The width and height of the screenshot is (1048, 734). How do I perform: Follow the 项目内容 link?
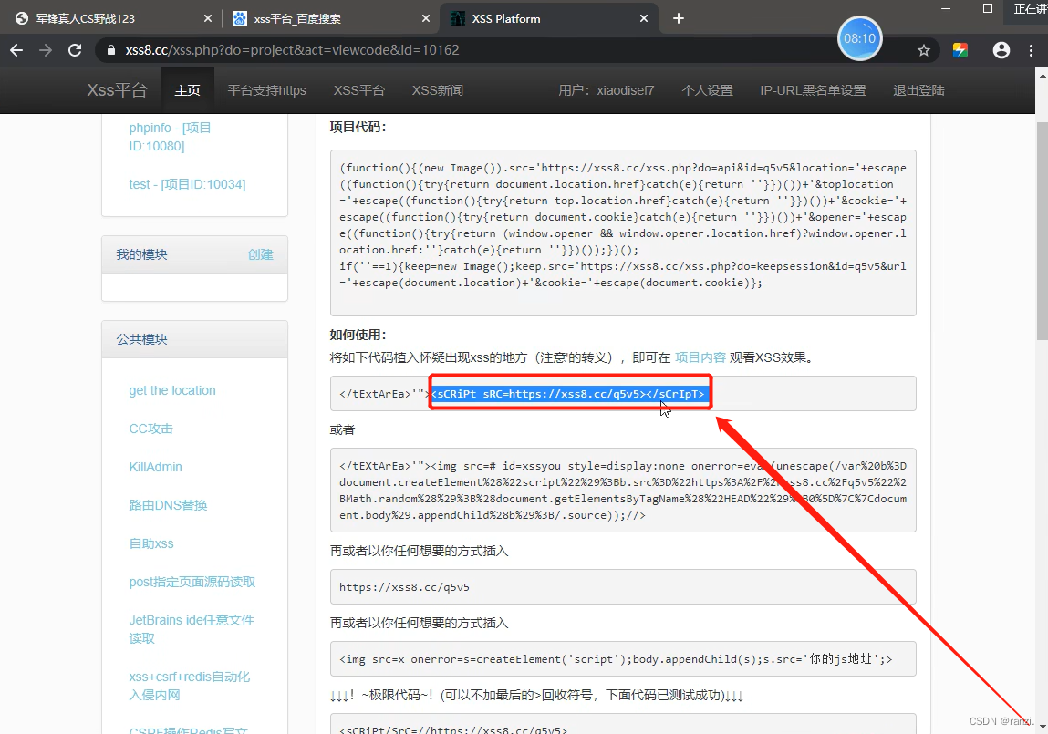[700, 357]
